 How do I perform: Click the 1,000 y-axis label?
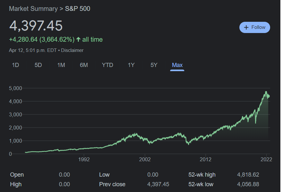(x=15, y=141)
